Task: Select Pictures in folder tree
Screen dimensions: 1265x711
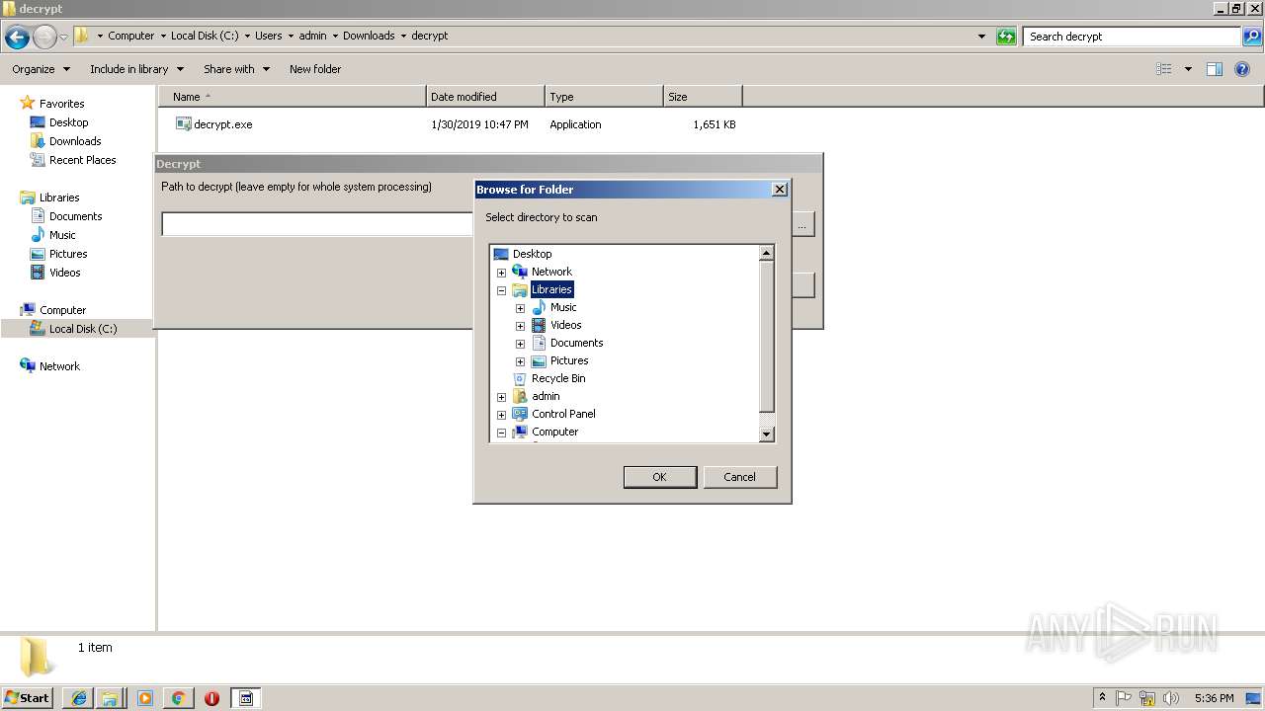Action: pyautogui.click(x=569, y=360)
